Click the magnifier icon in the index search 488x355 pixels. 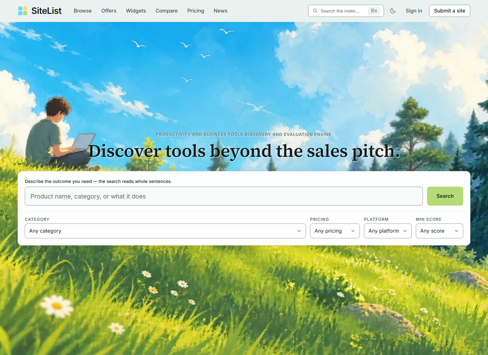click(x=315, y=11)
